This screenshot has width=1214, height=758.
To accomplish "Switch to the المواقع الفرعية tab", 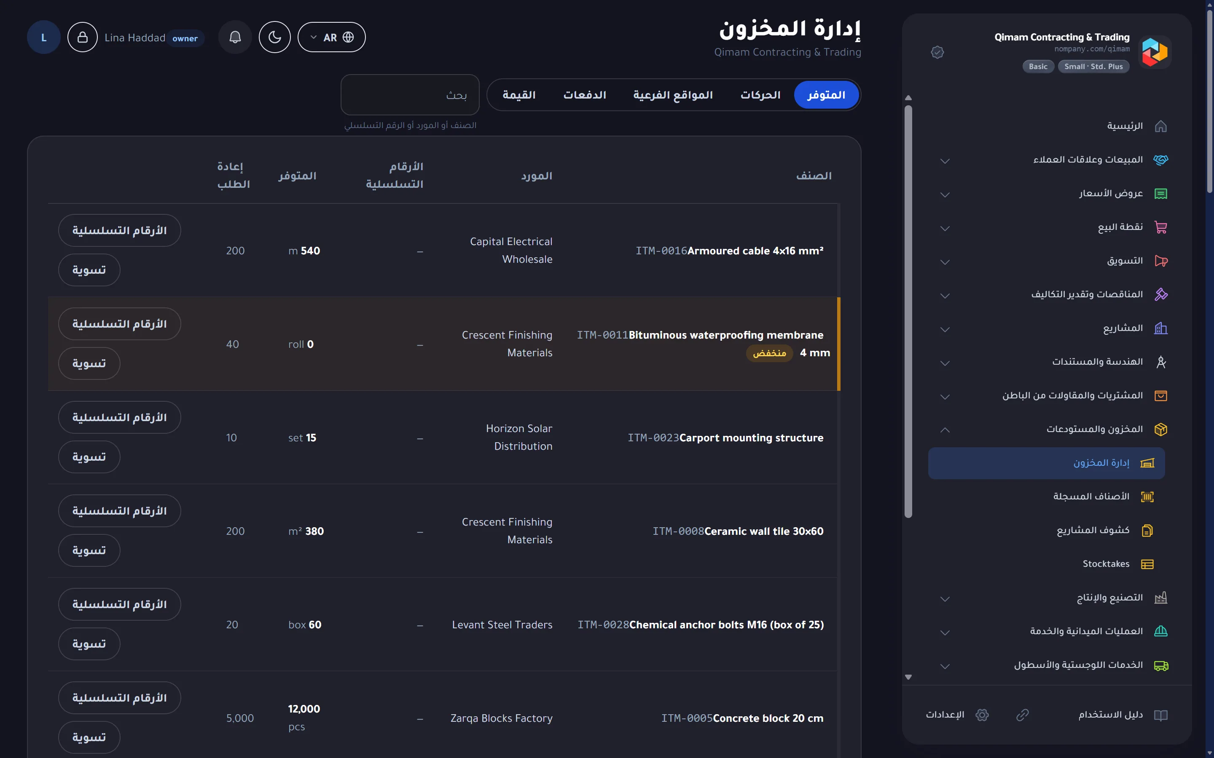I will click(x=673, y=95).
